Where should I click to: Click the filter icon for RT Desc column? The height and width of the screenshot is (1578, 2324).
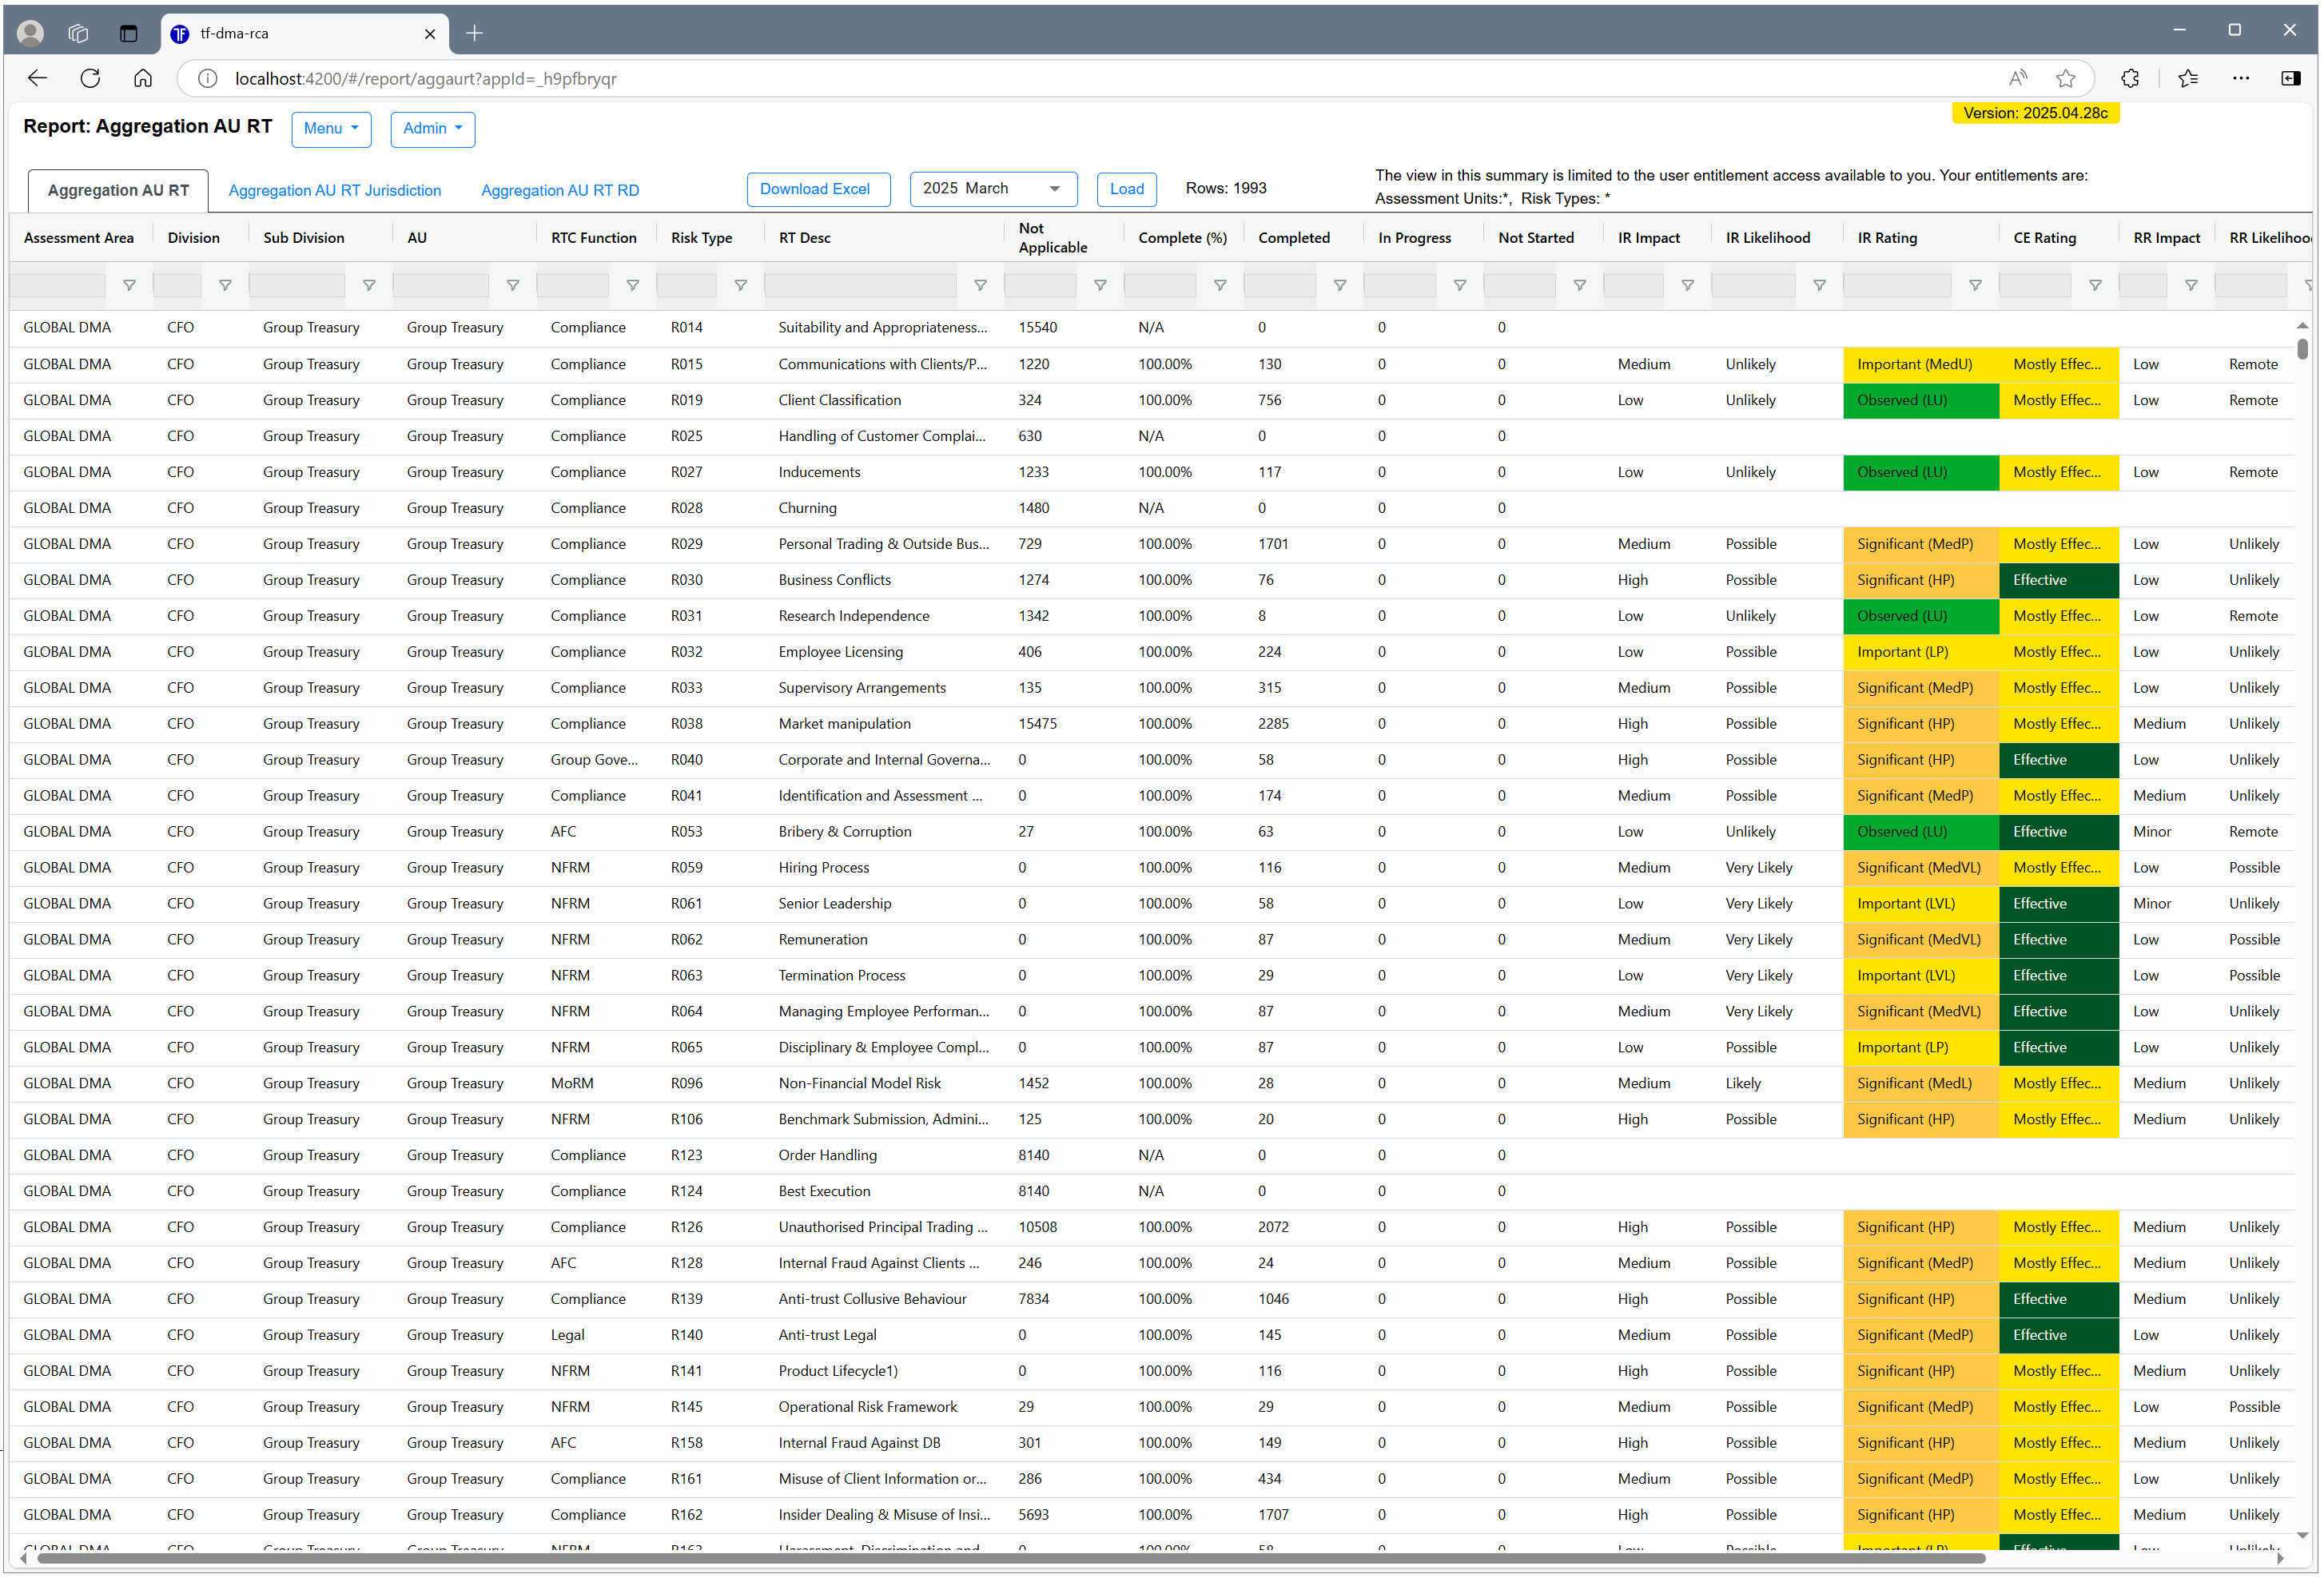point(980,286)
